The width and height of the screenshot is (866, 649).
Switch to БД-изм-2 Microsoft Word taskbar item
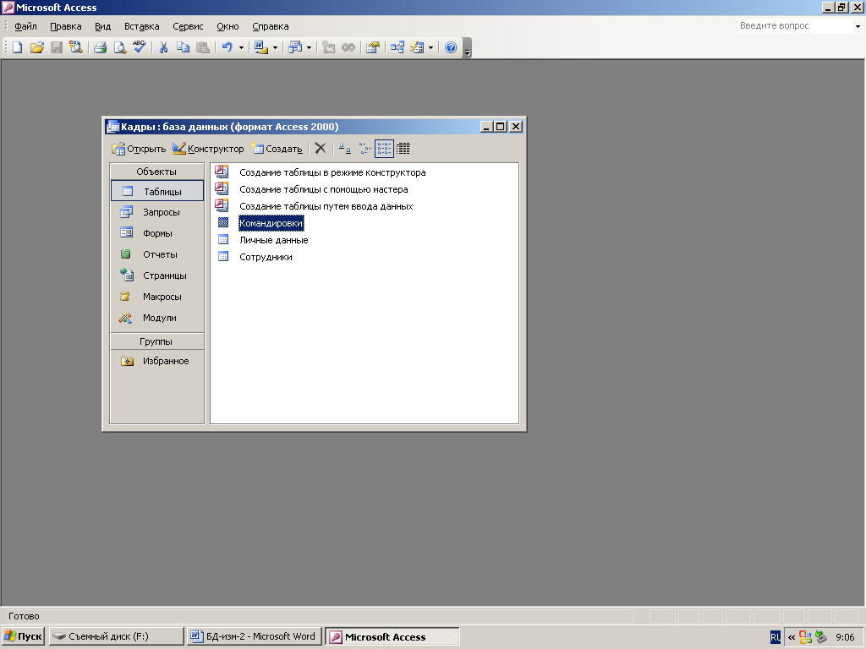pyautogui.click(x=254, y=636)
